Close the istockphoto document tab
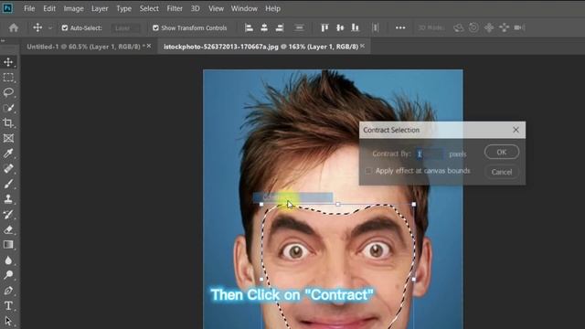The image size is (585, 329). point(362,46)
